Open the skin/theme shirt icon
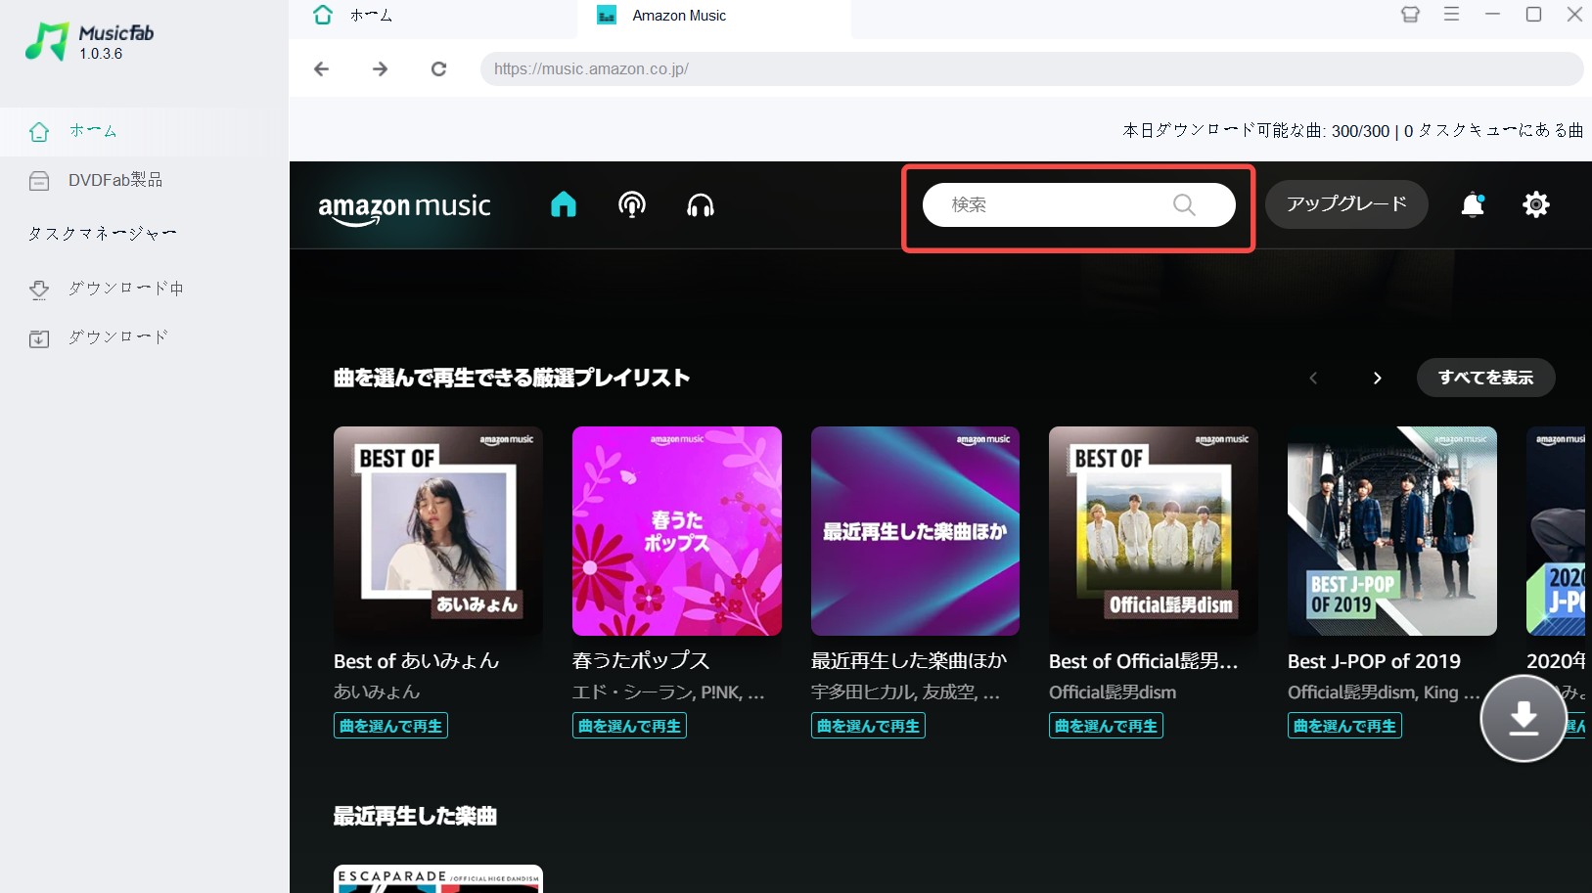The height and width of the screenshot is (893, 1592). pyautogui.click(x=1410, y=15)
